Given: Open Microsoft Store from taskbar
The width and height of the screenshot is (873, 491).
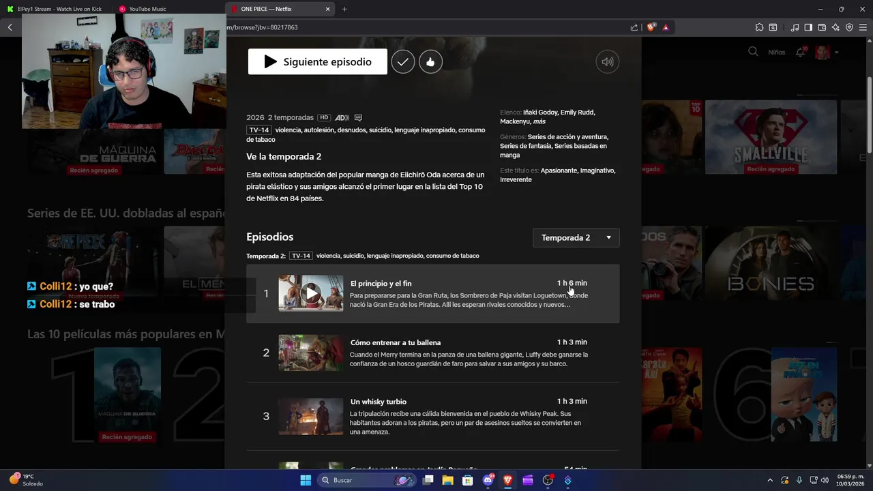Looking at the screenshot, I should click(468, 480).
